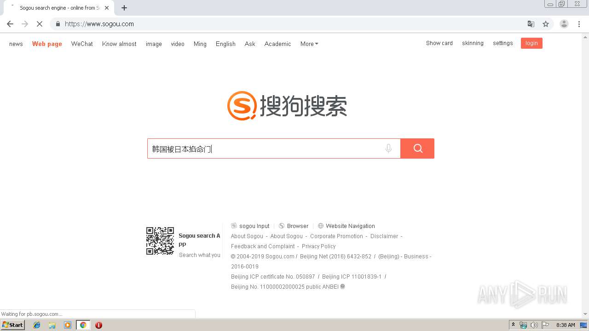Image resolution: width=589 pixels, height=331 pixels.
Task: Open the settings link
Action: point(503,43)
